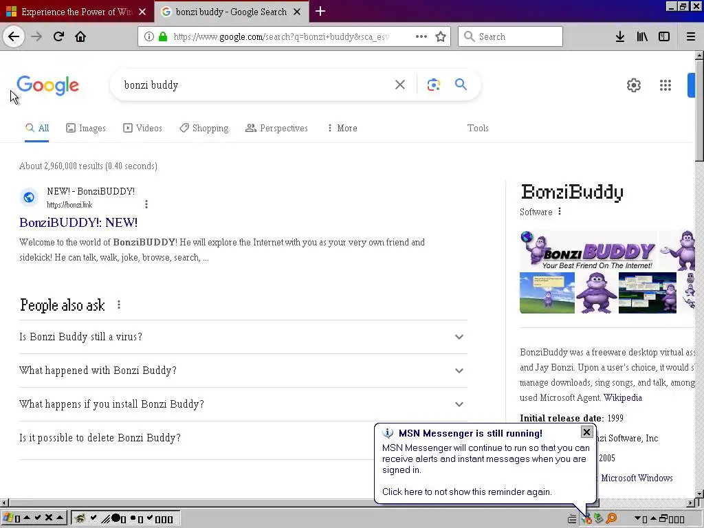The image size is (704, 528).
Task: Open the Library bookshelf icon
Action: click(x=642, y=36)
